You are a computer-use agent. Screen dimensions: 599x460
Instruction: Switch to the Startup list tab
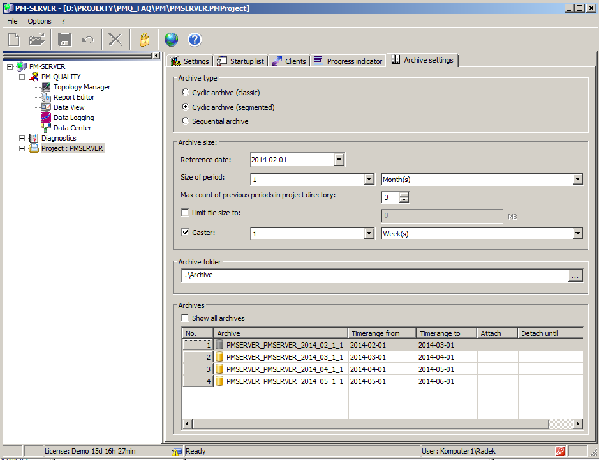click(x=240, y=61)
